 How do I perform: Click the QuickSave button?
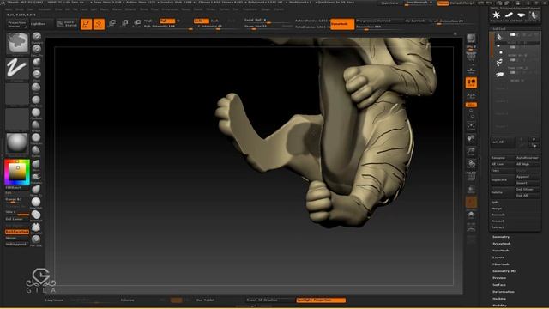pyautogui.click(x=389, y=3)
